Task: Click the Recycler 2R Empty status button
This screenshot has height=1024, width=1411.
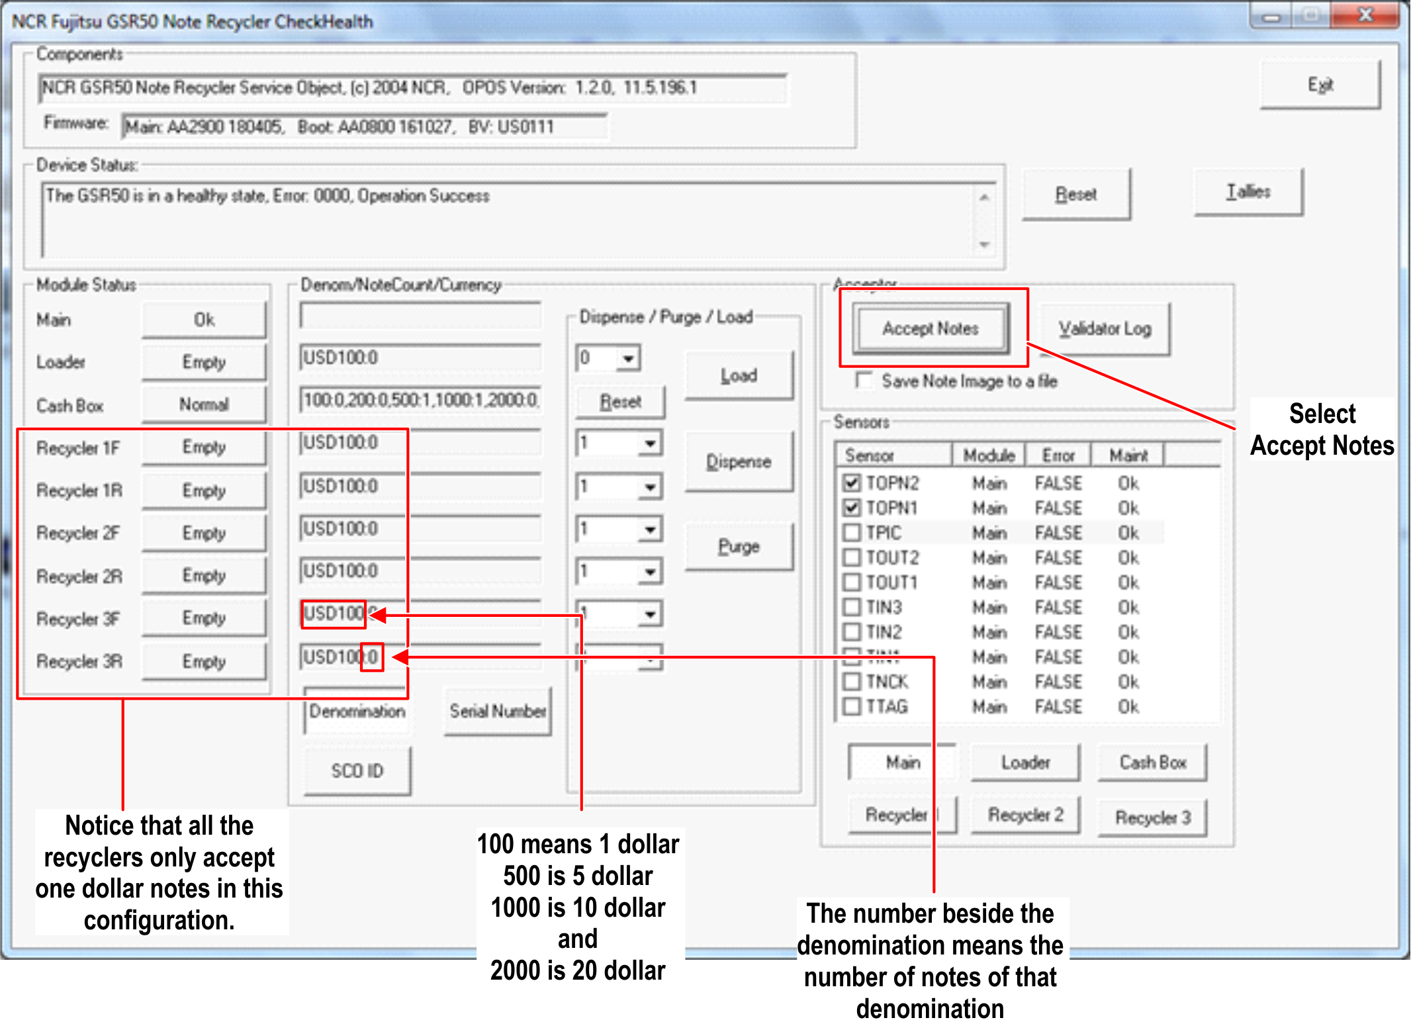Action: [x=204, y=575]
